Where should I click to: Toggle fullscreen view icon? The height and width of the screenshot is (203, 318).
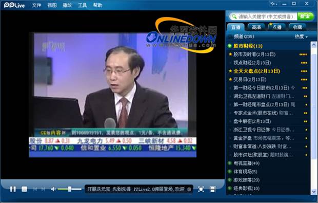tap(201, 190)
